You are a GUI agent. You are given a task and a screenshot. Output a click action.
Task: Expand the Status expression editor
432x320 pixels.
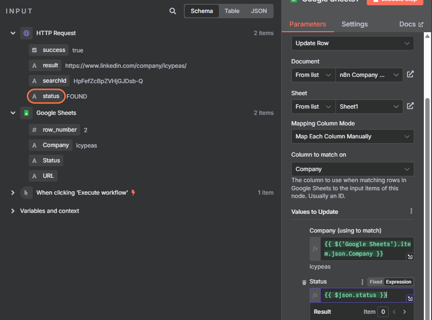pyautogui.click(x=410, y=298)
